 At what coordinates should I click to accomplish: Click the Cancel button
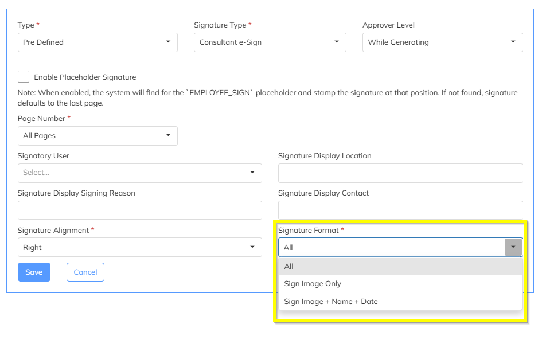click(85, 272)
